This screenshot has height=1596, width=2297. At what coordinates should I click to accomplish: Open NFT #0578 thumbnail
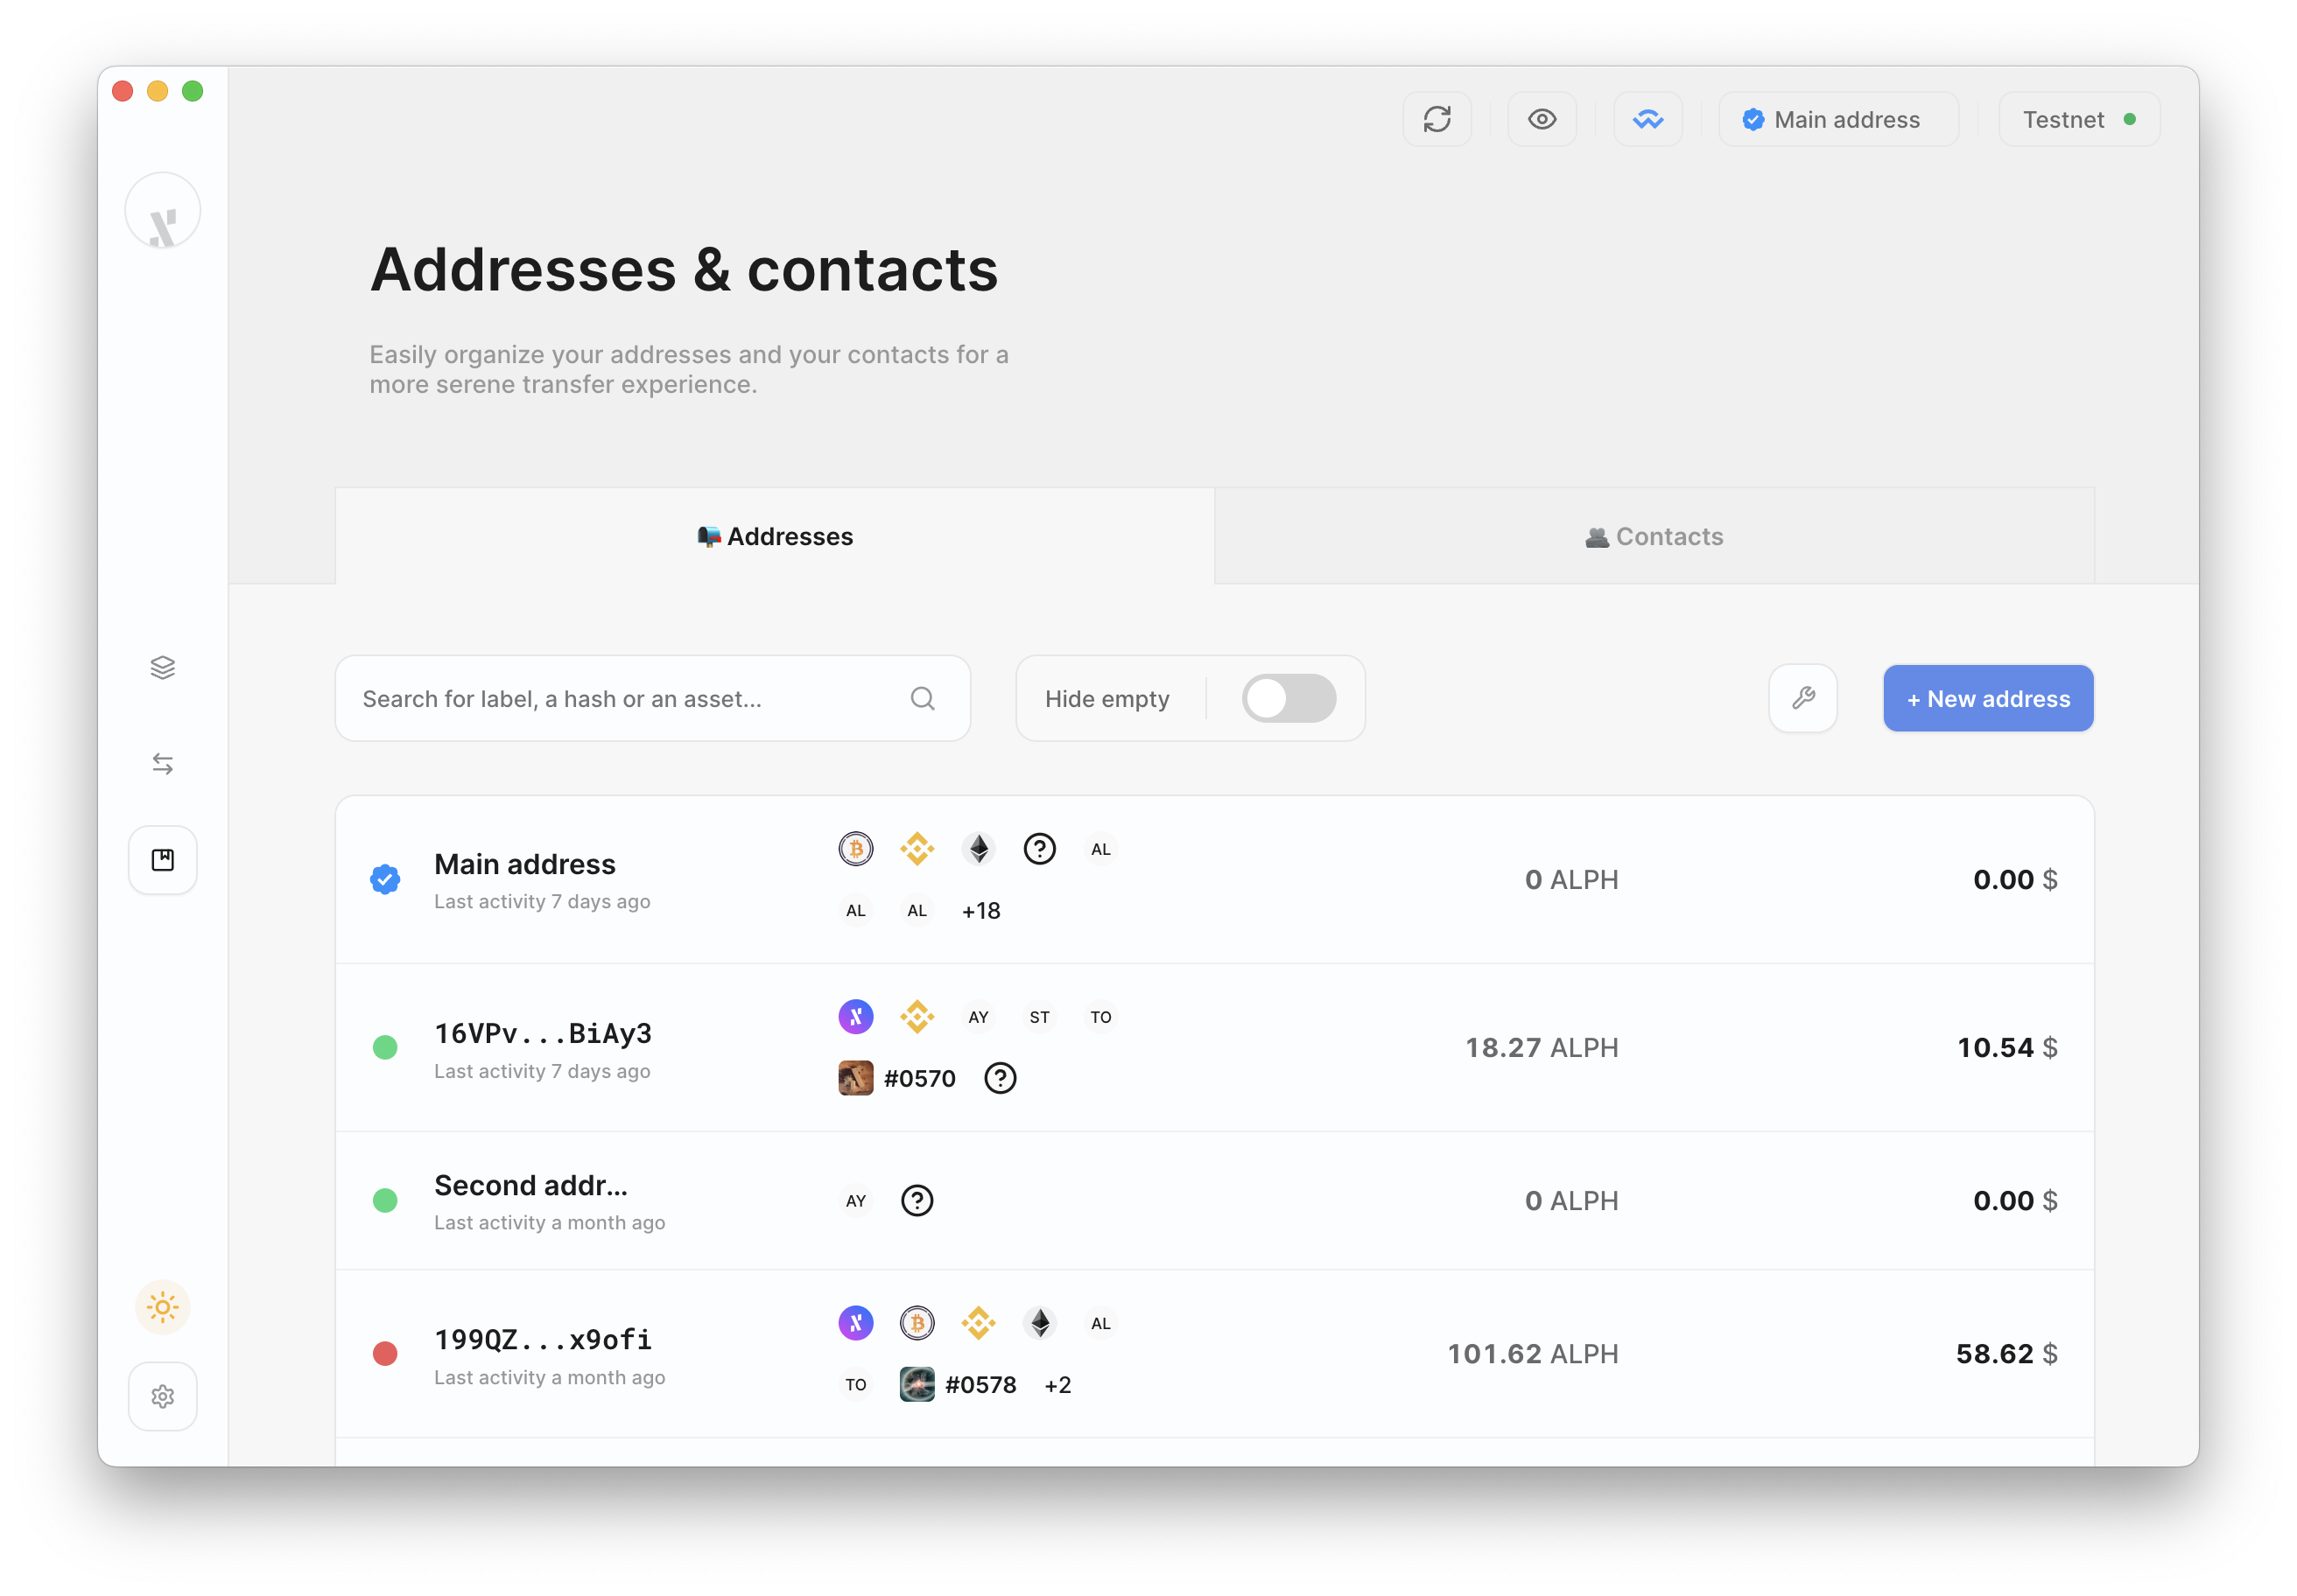pos(917,1385)
